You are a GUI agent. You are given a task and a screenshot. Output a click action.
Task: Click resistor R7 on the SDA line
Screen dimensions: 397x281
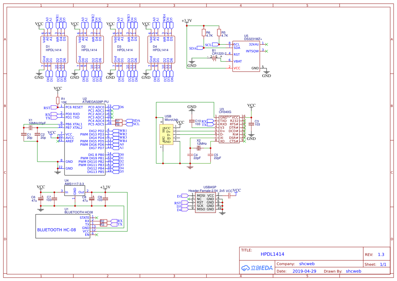coord(119,121)
